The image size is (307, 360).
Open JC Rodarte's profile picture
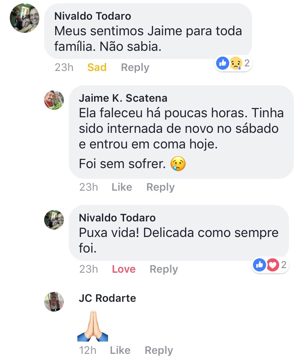click(54, 302)
